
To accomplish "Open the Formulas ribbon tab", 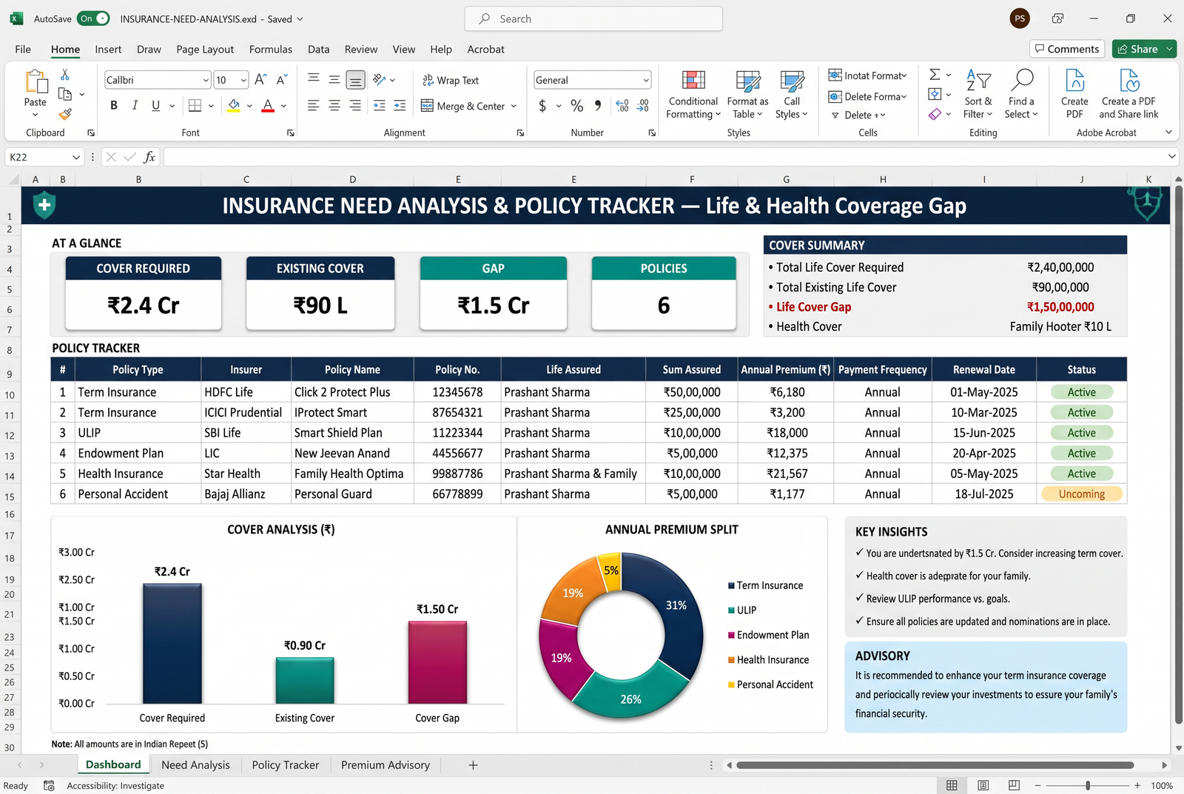I will tap(271, 50).
